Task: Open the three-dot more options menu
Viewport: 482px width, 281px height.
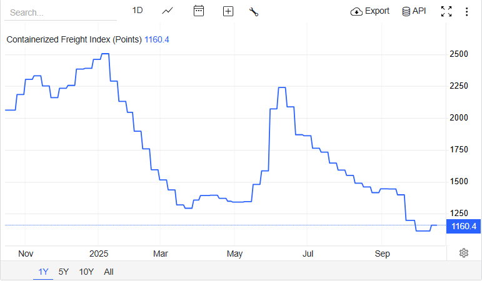Action: (466, 11)
